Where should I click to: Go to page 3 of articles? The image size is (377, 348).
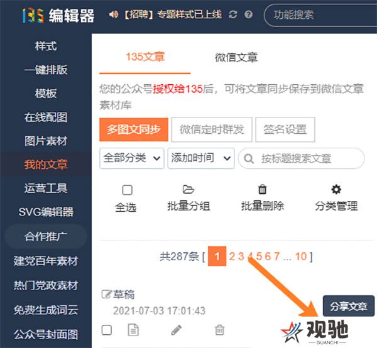(241, 256)
